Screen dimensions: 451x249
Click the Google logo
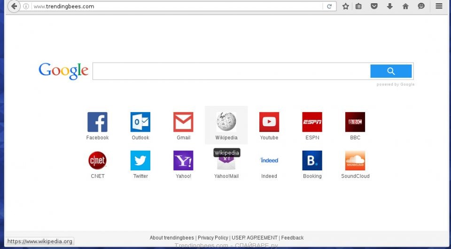point(63,72)
